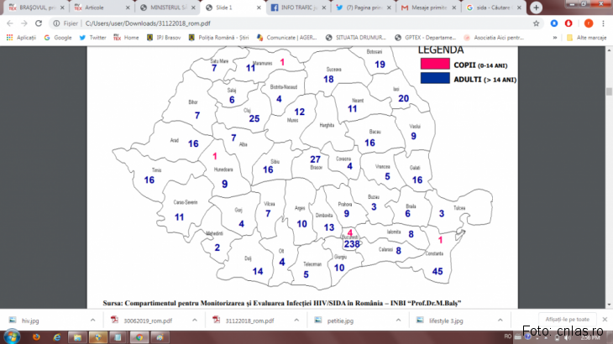Click the scroll down arrow of PDF
This screenshot has height=344, width=613.
(x=609, y=305)
